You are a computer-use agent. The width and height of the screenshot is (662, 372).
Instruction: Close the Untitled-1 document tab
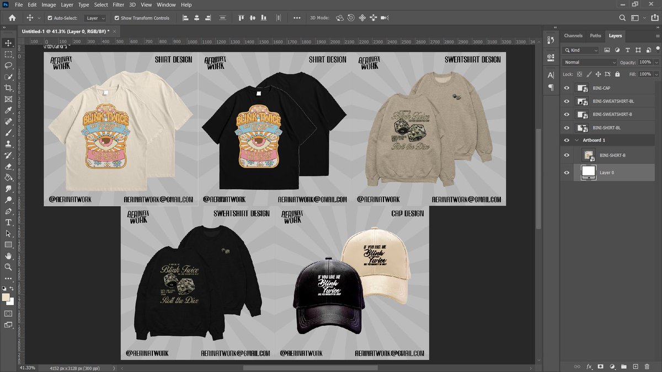[115, 31]
